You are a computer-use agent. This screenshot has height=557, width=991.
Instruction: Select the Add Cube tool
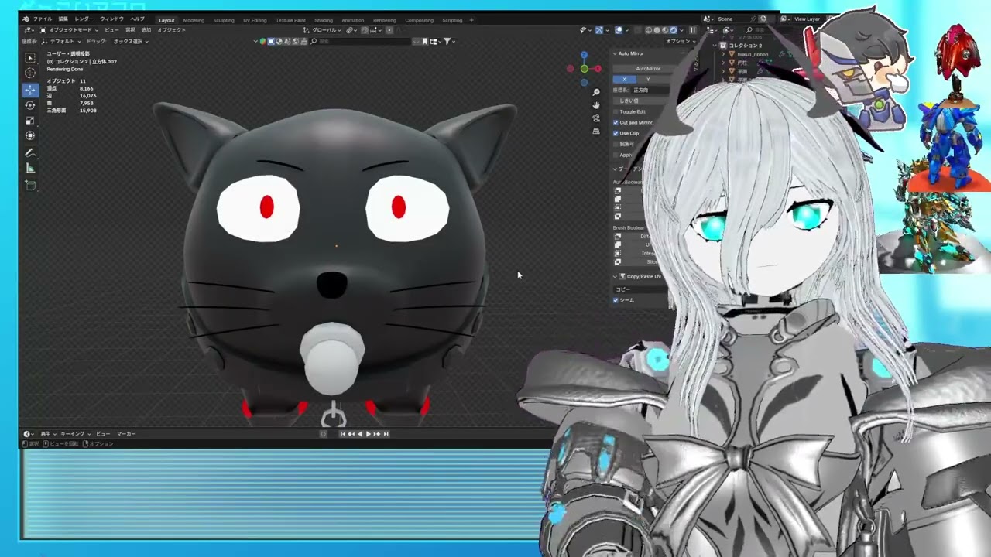coord(30,185)
